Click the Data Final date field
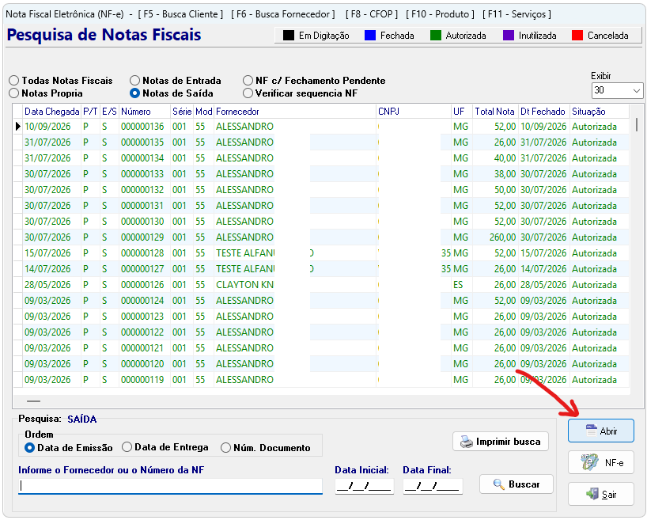The height and width of the screenshot is (520, 647). pyautogui.click(x=433, y=486)
